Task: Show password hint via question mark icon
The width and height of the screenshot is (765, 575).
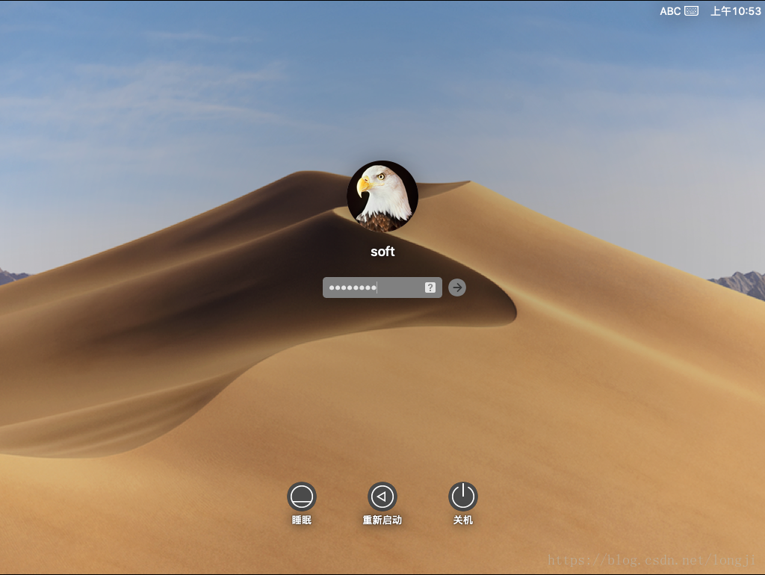Action: tap(430, 287)
